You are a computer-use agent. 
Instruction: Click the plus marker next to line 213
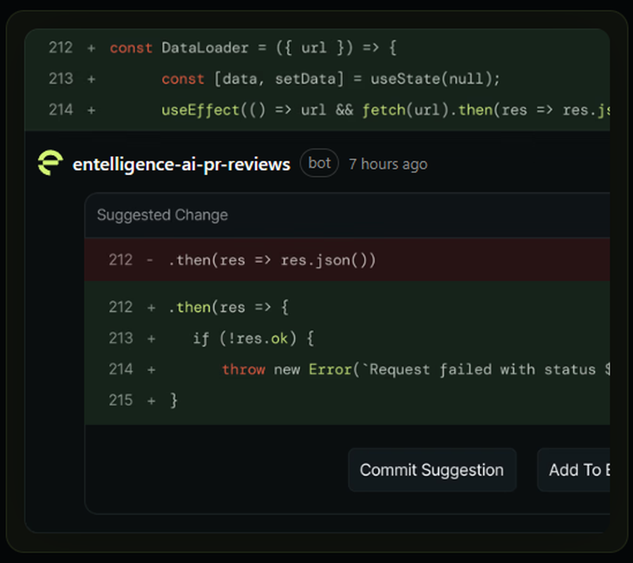(151, 338)
